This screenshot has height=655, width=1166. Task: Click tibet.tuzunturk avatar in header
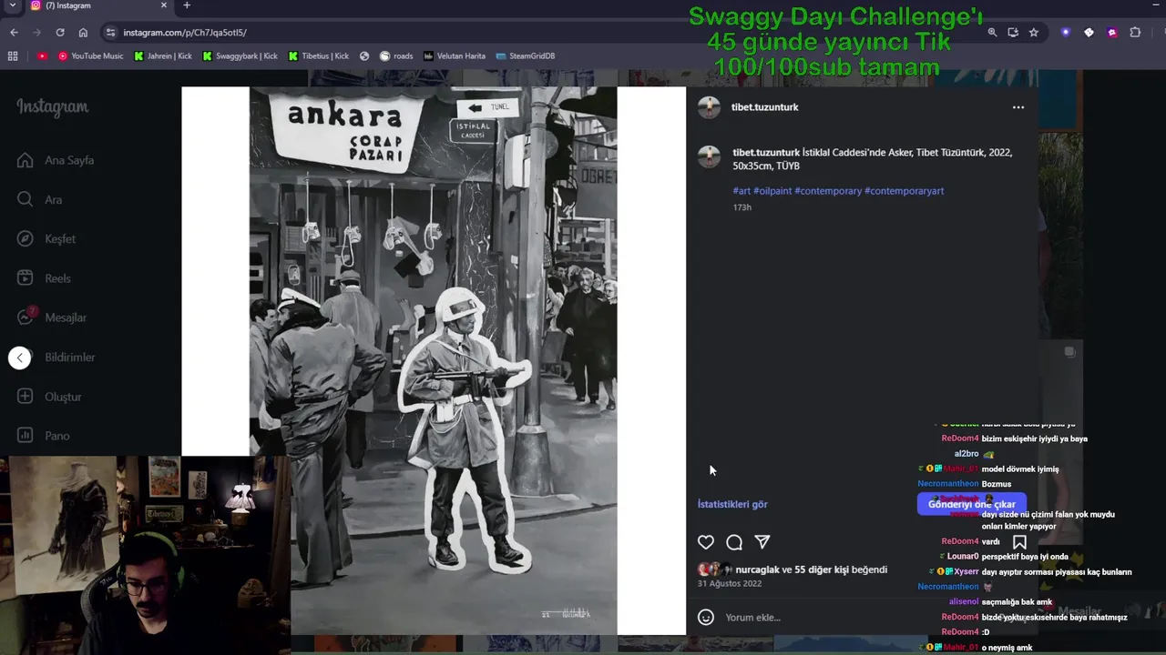(x=709, y=107)
